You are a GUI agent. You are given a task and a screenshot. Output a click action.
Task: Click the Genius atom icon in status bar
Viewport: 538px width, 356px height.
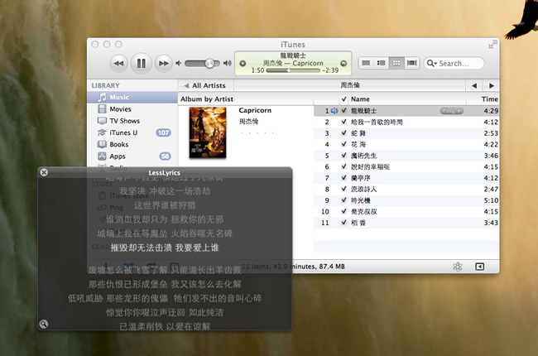458,267
